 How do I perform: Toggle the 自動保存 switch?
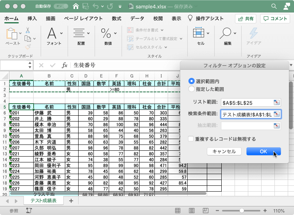pos(61,6)
